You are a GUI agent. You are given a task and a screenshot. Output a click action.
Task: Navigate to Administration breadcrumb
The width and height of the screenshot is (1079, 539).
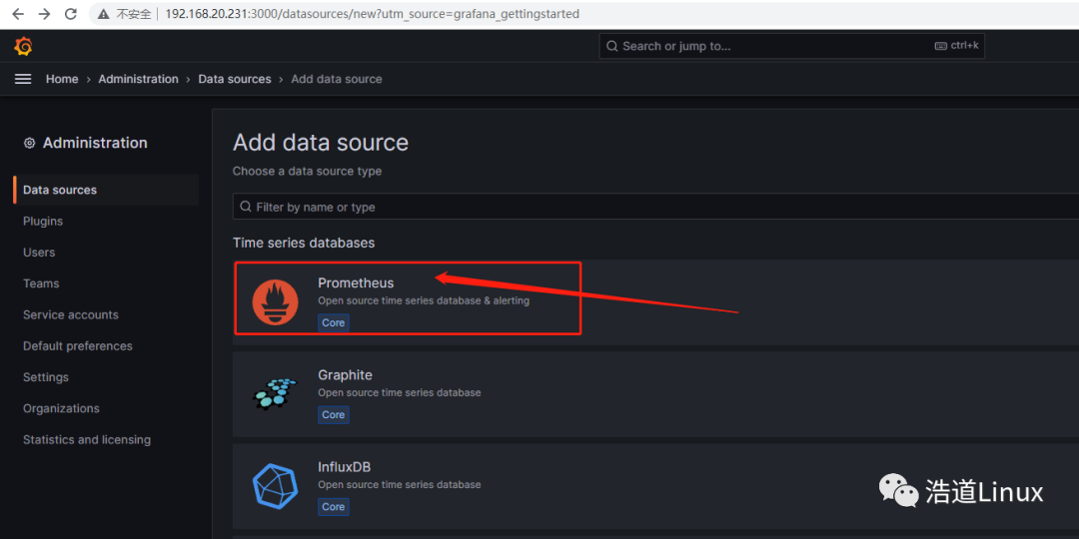point(138,79)
